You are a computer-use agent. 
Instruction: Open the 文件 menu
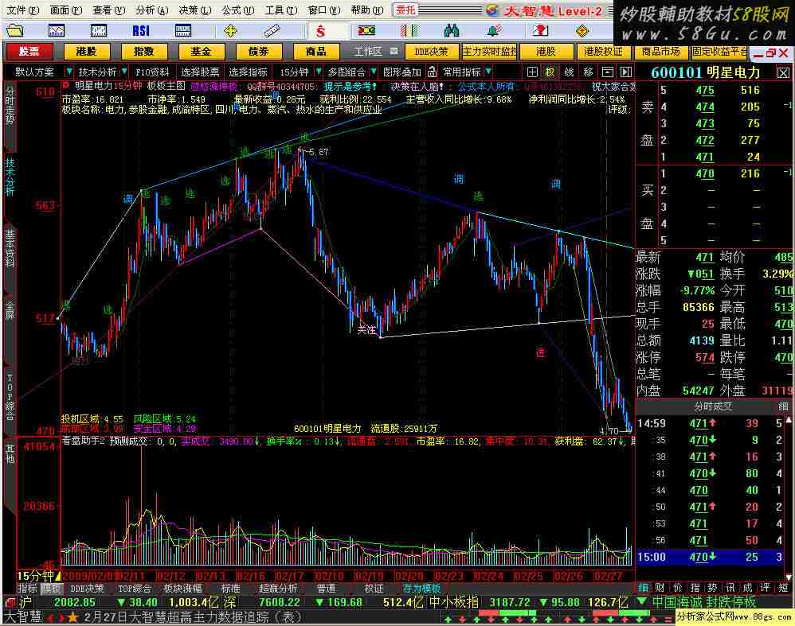coord(22,10)
